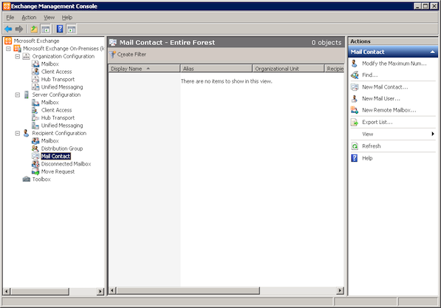Sort by Display Name column header
This screenshot has height=308, width=441.
pyautogui.click(x=144, y=69)
